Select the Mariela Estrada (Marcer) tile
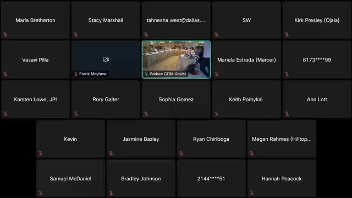The height and width of the screenshot is (198, 352). tap(246, 59)
